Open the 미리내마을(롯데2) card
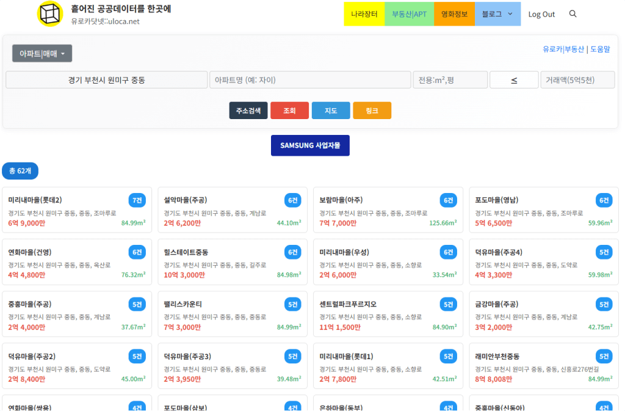625x411 pixels. click(x=77, y=210)
